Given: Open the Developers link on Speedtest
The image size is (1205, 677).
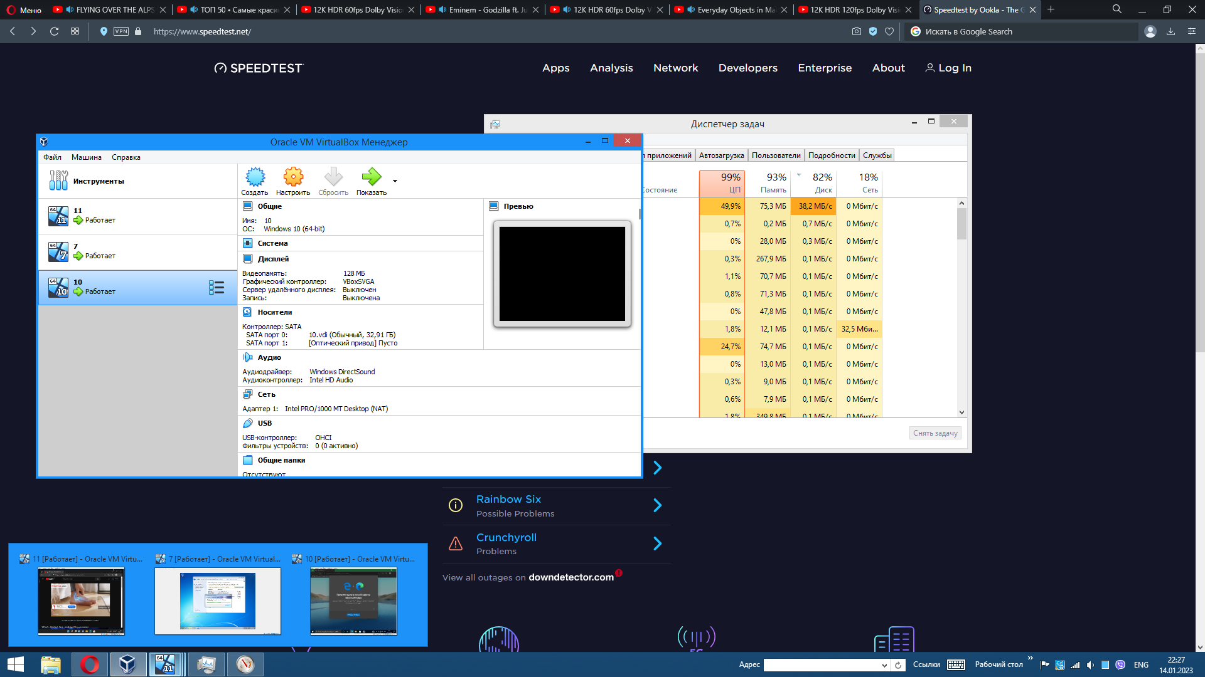Looking at the screenshot, I should point(747,68).
